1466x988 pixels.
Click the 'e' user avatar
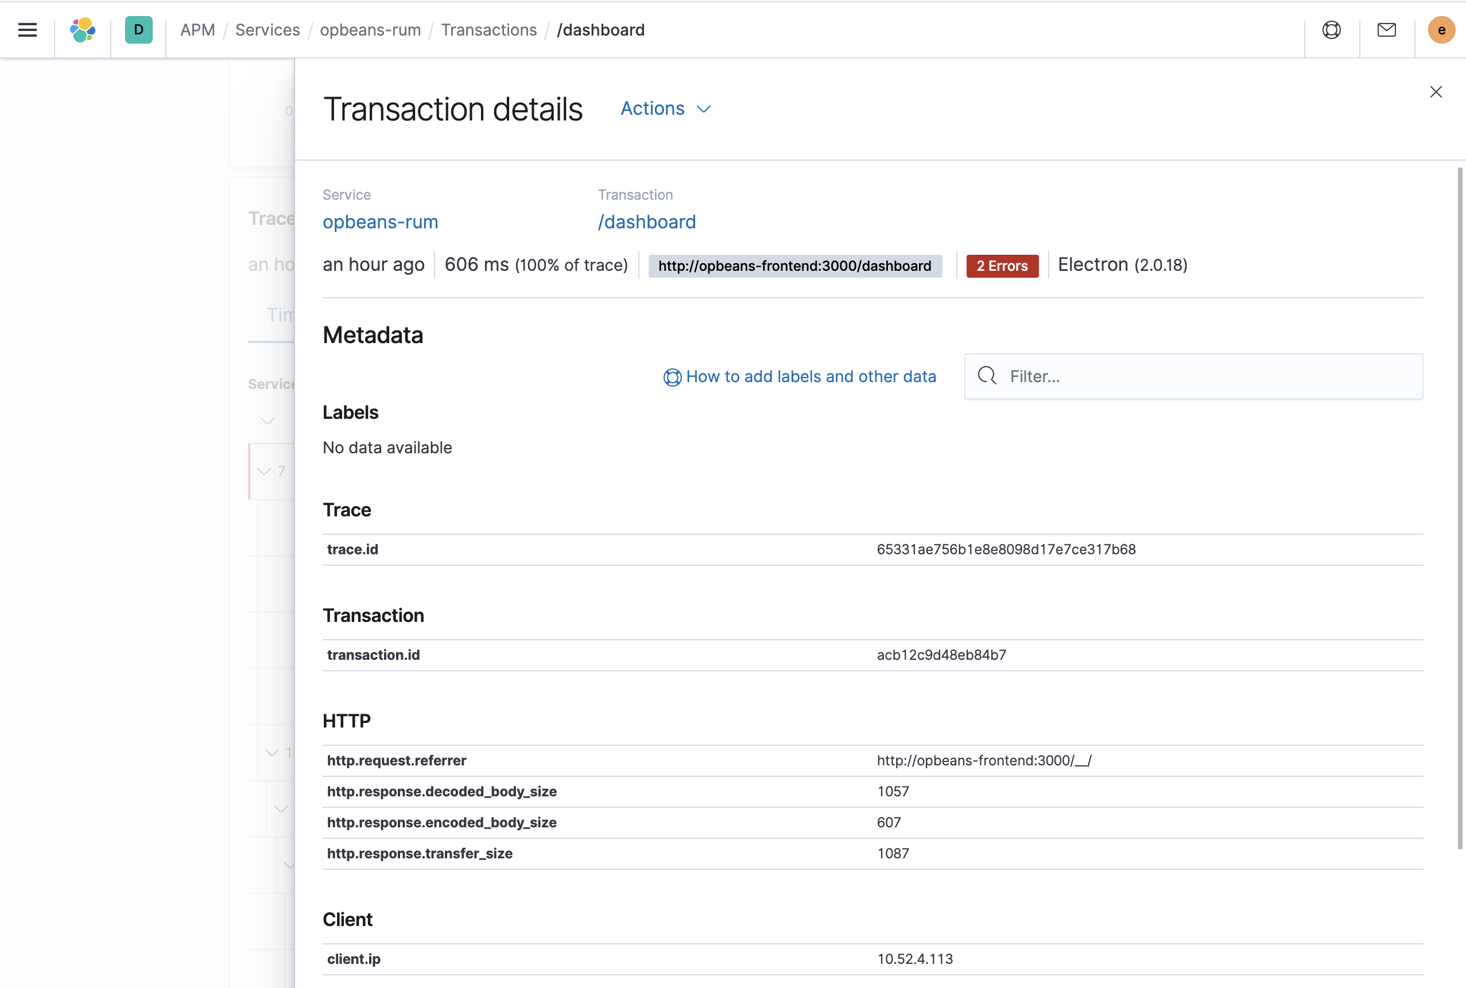(x=1441, y=30)
